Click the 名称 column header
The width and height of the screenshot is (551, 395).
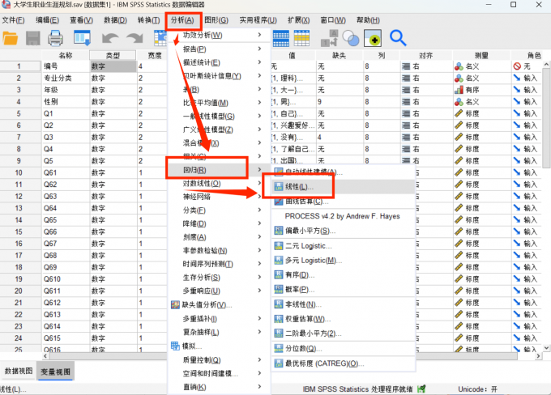[x=66, y=56]
